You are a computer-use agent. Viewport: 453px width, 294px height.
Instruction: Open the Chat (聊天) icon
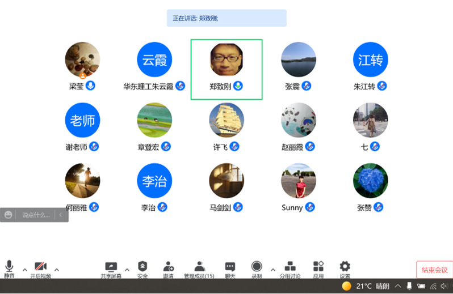pos(230,266)
